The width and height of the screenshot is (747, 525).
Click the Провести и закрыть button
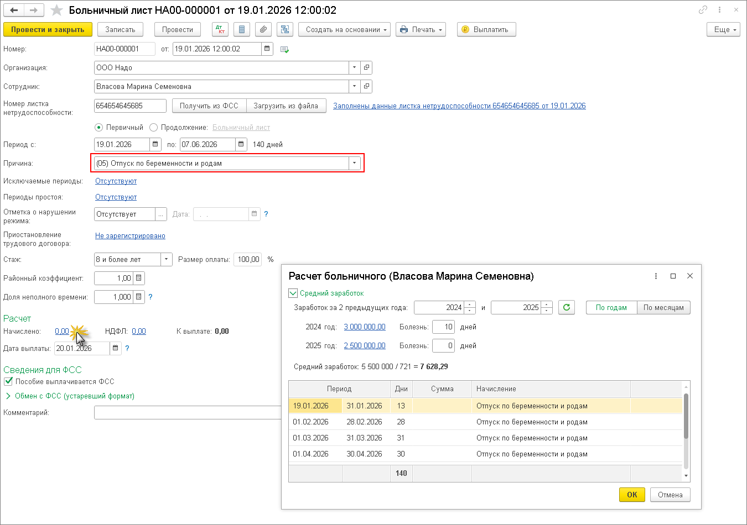coord(48,30)
